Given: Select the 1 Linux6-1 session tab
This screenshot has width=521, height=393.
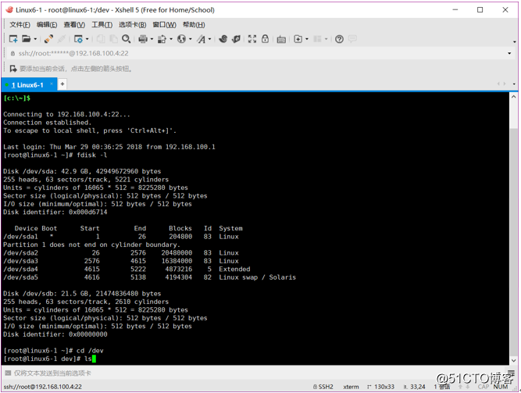Looking at the screenshot, I should point(27,85).
